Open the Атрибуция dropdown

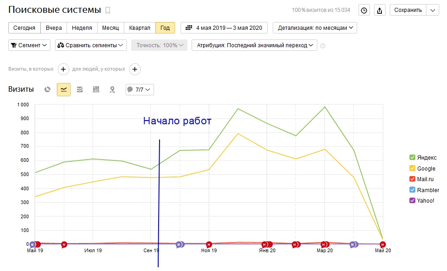pos(254,45)
